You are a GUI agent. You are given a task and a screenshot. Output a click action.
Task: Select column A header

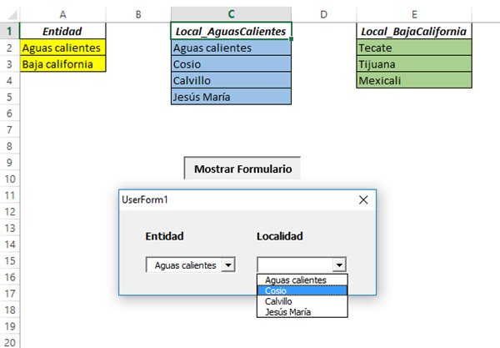tap(63, 14)
